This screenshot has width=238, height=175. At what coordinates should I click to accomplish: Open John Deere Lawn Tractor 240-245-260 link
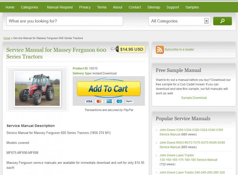tap(192, 173)
